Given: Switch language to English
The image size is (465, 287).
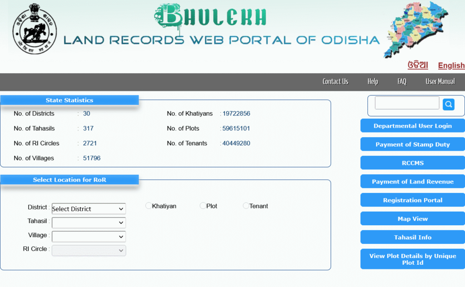Looking at the screenshot, I should click(451, 65).
